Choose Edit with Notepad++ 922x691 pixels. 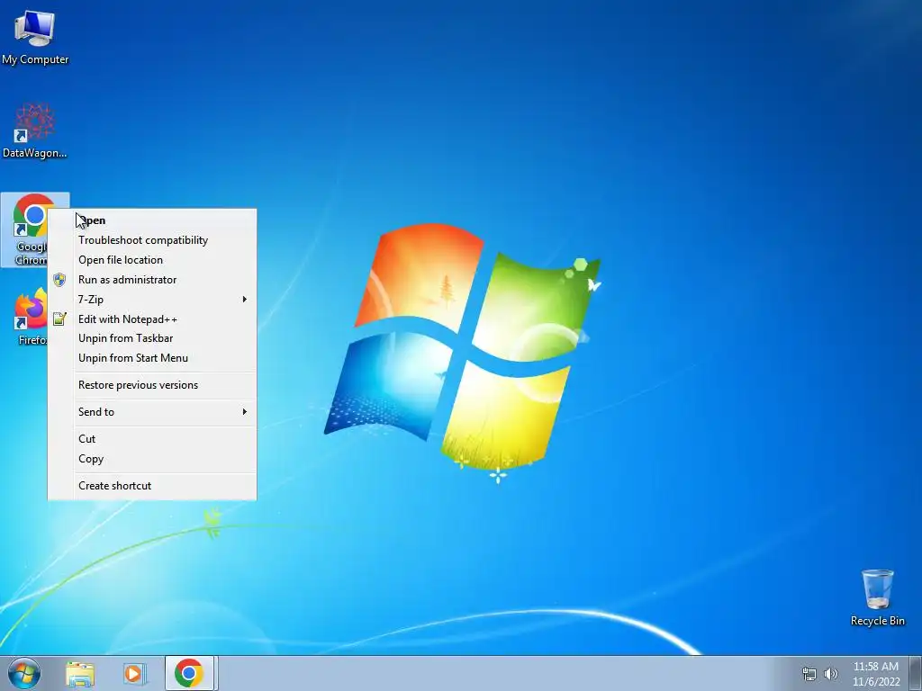[151, 319]
